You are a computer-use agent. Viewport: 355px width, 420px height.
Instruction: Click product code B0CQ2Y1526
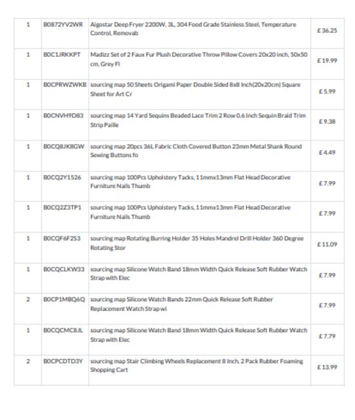point(62,177)
